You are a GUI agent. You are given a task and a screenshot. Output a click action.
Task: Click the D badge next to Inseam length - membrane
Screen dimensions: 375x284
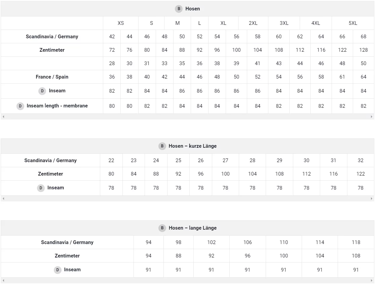click(20, 106)
